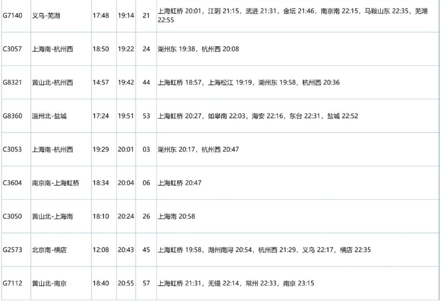
Task: Click stops list starting 上海虹桥 20:27
Action: tap(258, 116)
